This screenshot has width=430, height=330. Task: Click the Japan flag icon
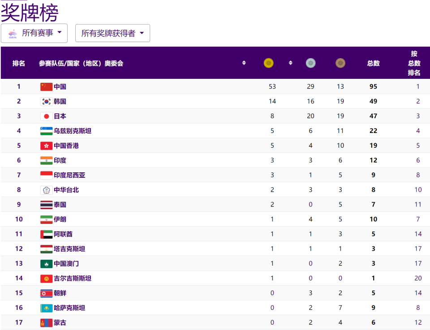pyautogui.click(x=46, y=116)
